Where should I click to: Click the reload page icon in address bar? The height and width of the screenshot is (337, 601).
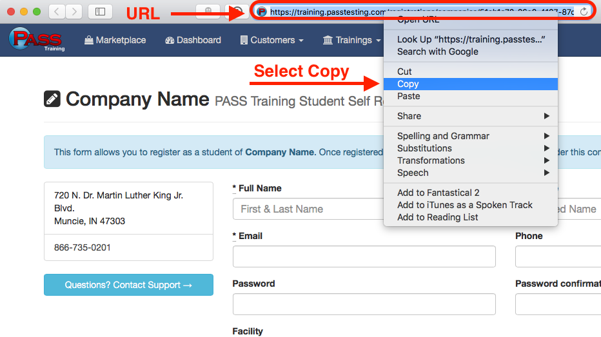(x=584, y=12)
